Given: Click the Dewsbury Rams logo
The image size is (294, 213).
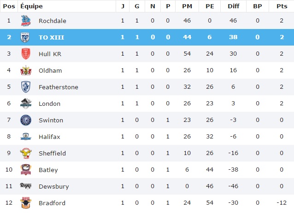Looking at the screenshot, I should coord(26,186).
